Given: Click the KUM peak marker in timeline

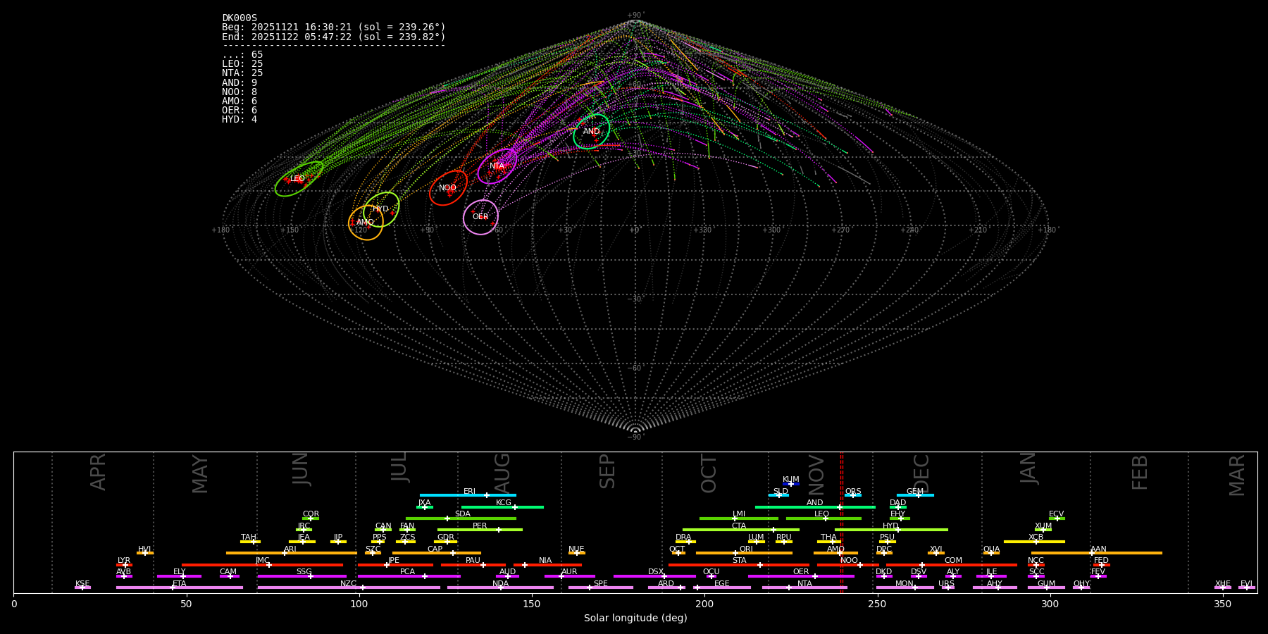Looking at the screenshot, I should tap(790, 484).
